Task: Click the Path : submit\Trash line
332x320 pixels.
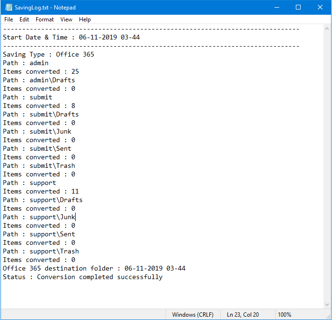Action: point(39,165)
